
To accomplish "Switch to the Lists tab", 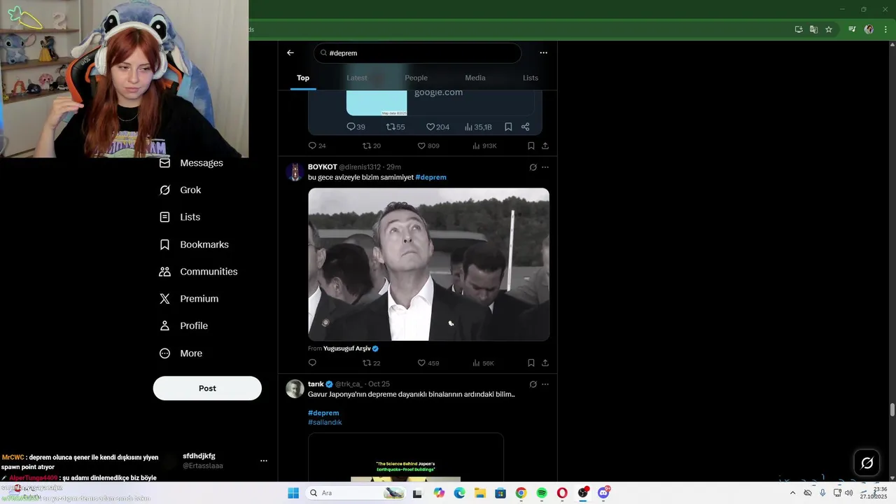I will coord(531,78).
